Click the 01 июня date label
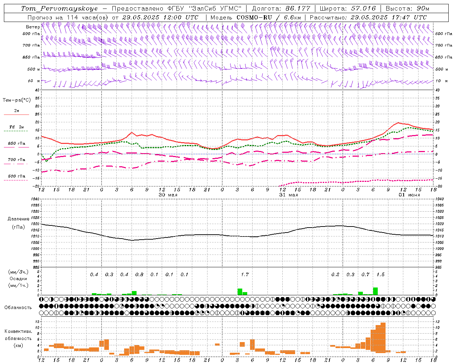Viewport: 454px width, 363px height. pyautogui.click(x=409, y=195)
